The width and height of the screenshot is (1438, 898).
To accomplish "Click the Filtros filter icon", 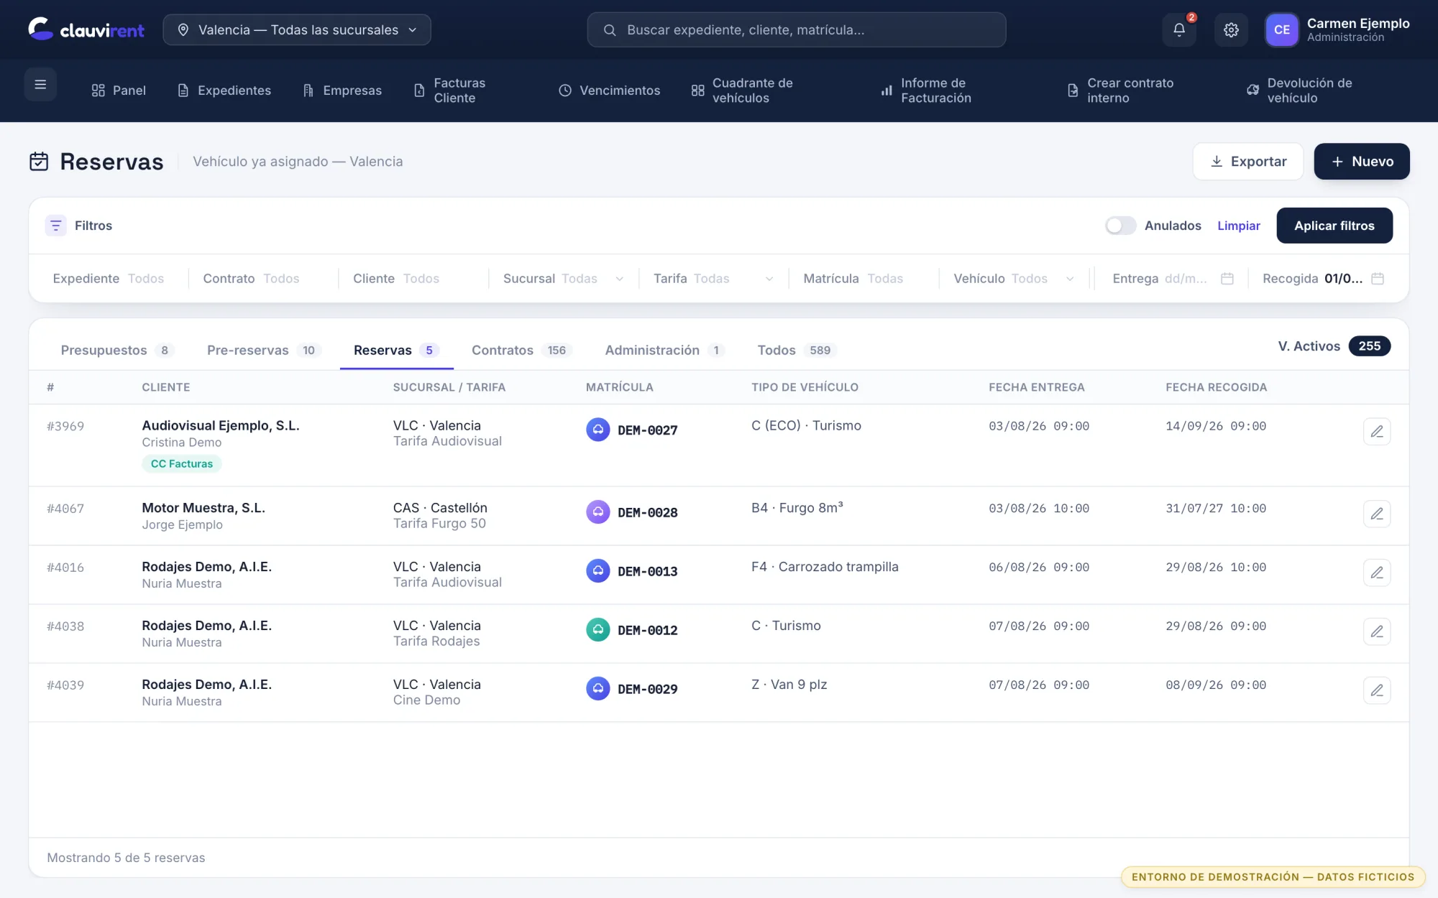I will [55, 226].
